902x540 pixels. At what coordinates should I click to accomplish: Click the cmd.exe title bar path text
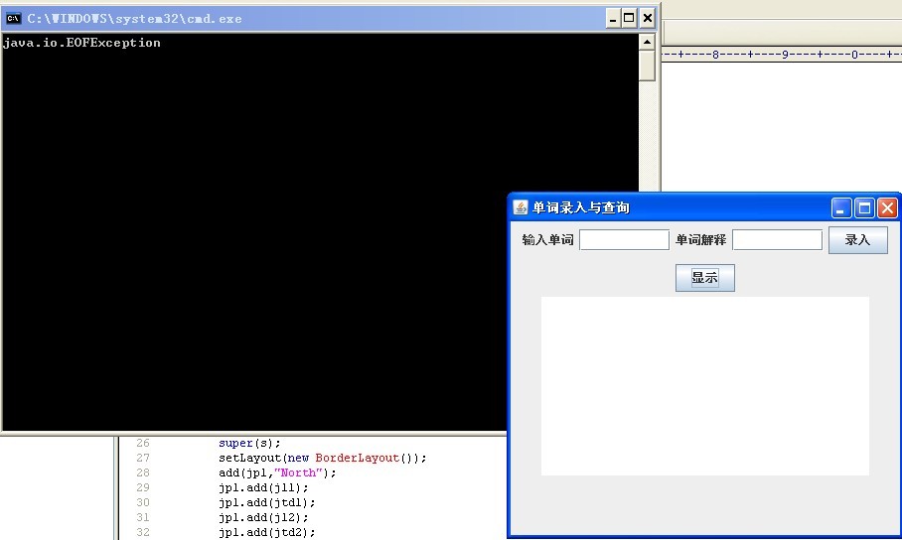pyautogui.click(x=135, y=19)
